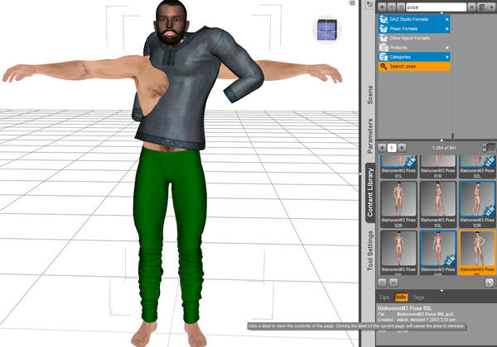Screen dimensions: 497x347
Task: Select BishonenM3 Pose 01L thumbnail
Action: coord(398,167)
